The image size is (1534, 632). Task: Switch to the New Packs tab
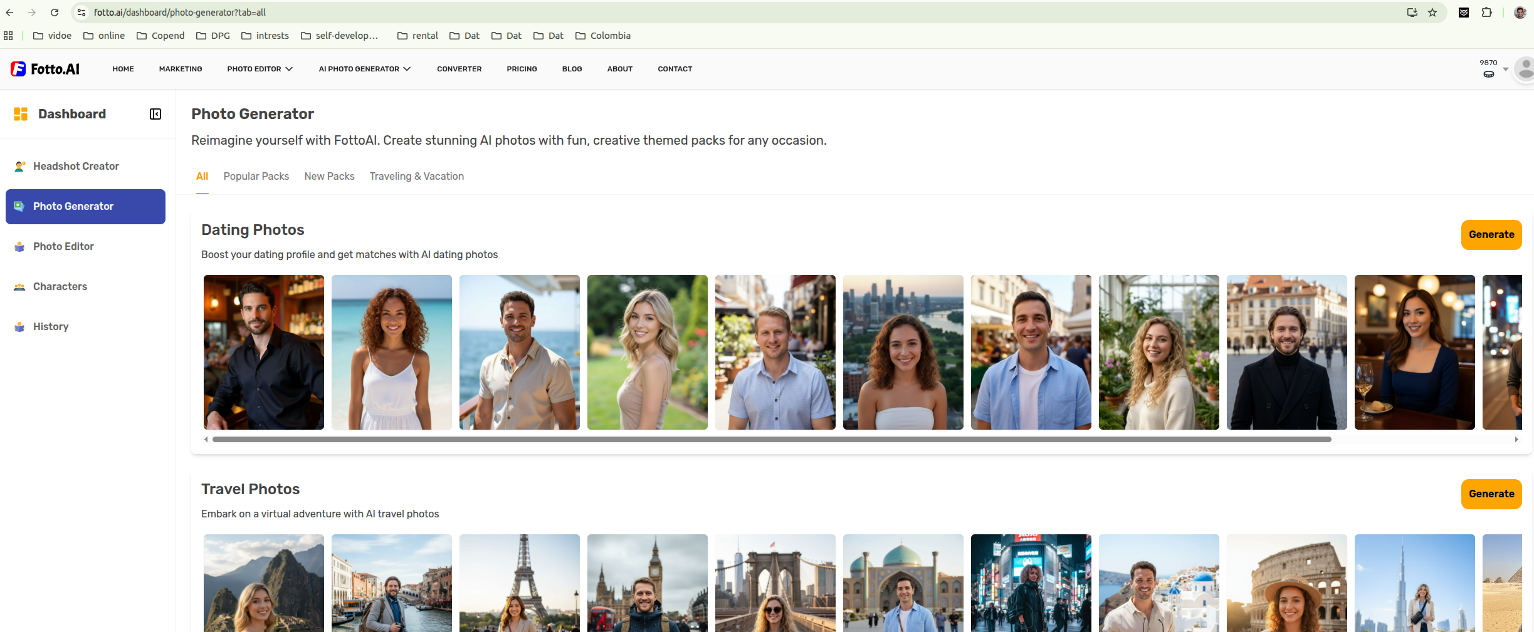[x=330, y=177]
